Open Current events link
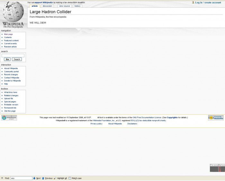Screen dimensions: 225x181 click(10, 43)
